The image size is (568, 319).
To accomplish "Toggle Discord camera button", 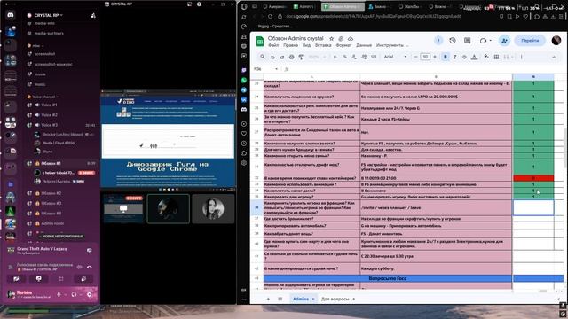I will tap(16, 279).
